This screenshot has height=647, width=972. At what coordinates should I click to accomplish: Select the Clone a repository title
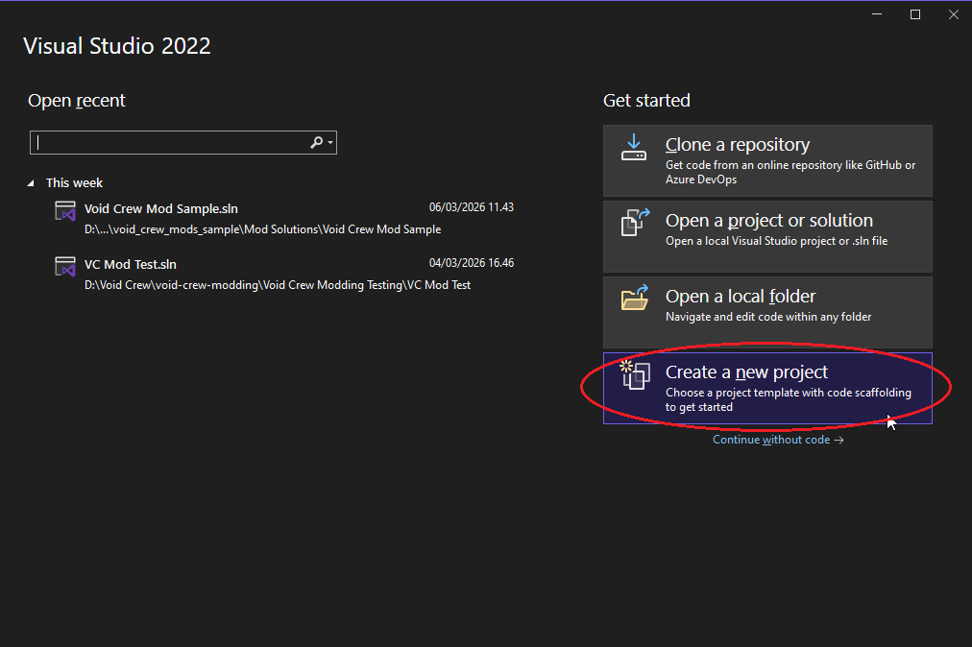(x=737, y=145)
